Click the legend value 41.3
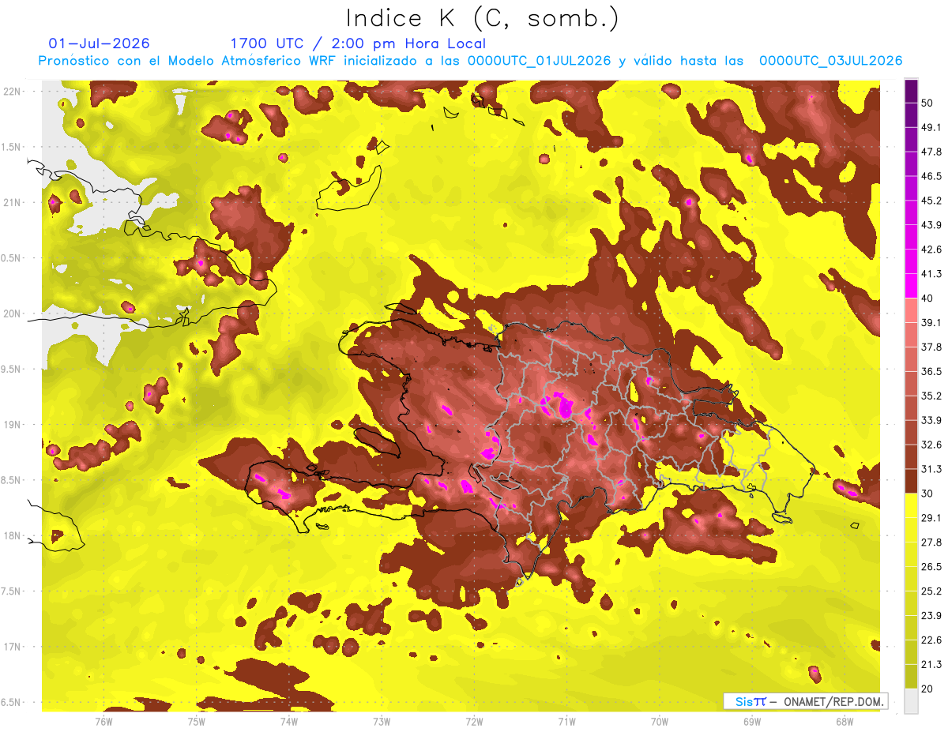 [x=931, y=274]
